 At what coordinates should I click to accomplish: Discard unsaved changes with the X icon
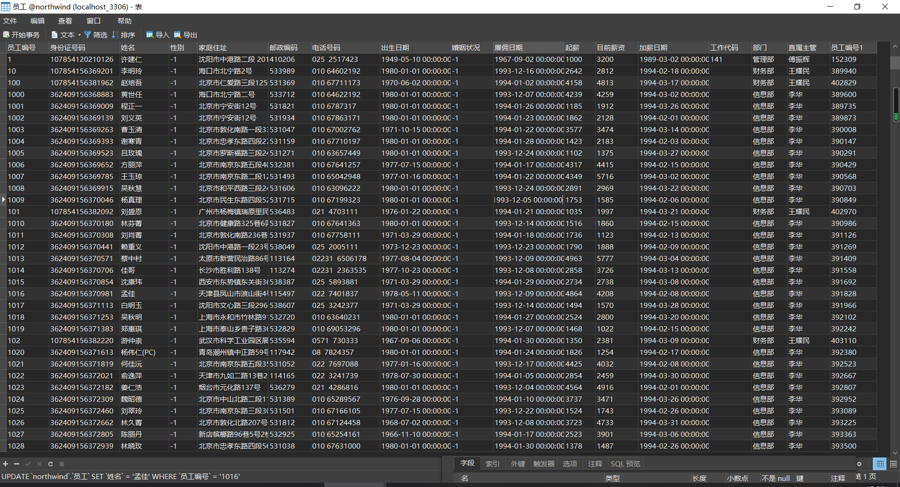(x=39, y=464)
